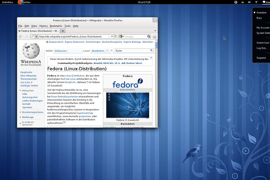Switch to the Diskussion tab
This screenshot has width=270, height=180.
pos(61,51)
